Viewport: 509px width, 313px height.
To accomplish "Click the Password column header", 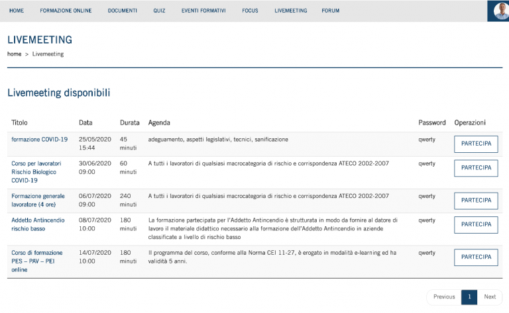I will [x=431, y=123].
